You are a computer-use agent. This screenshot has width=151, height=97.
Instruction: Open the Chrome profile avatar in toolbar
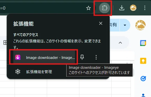pyautogui.click(x=133, y=8)
